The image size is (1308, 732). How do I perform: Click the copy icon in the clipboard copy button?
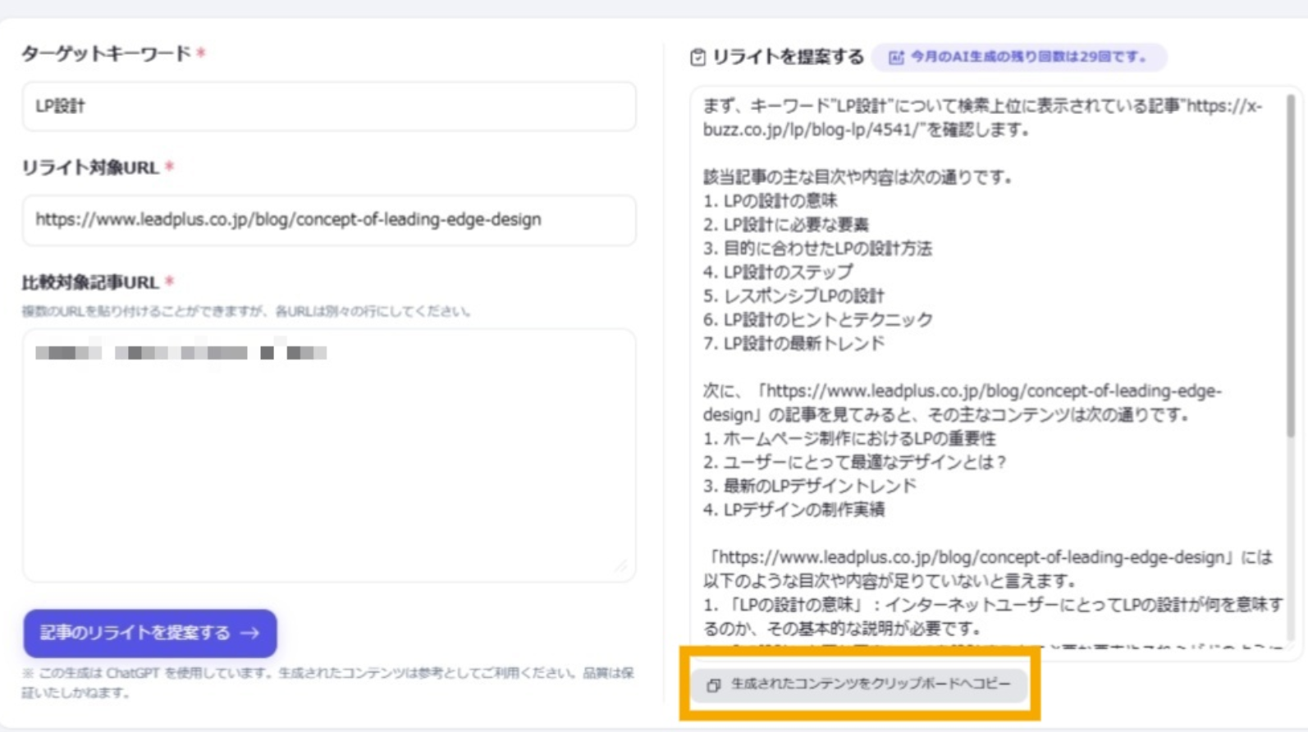[713, 684]
